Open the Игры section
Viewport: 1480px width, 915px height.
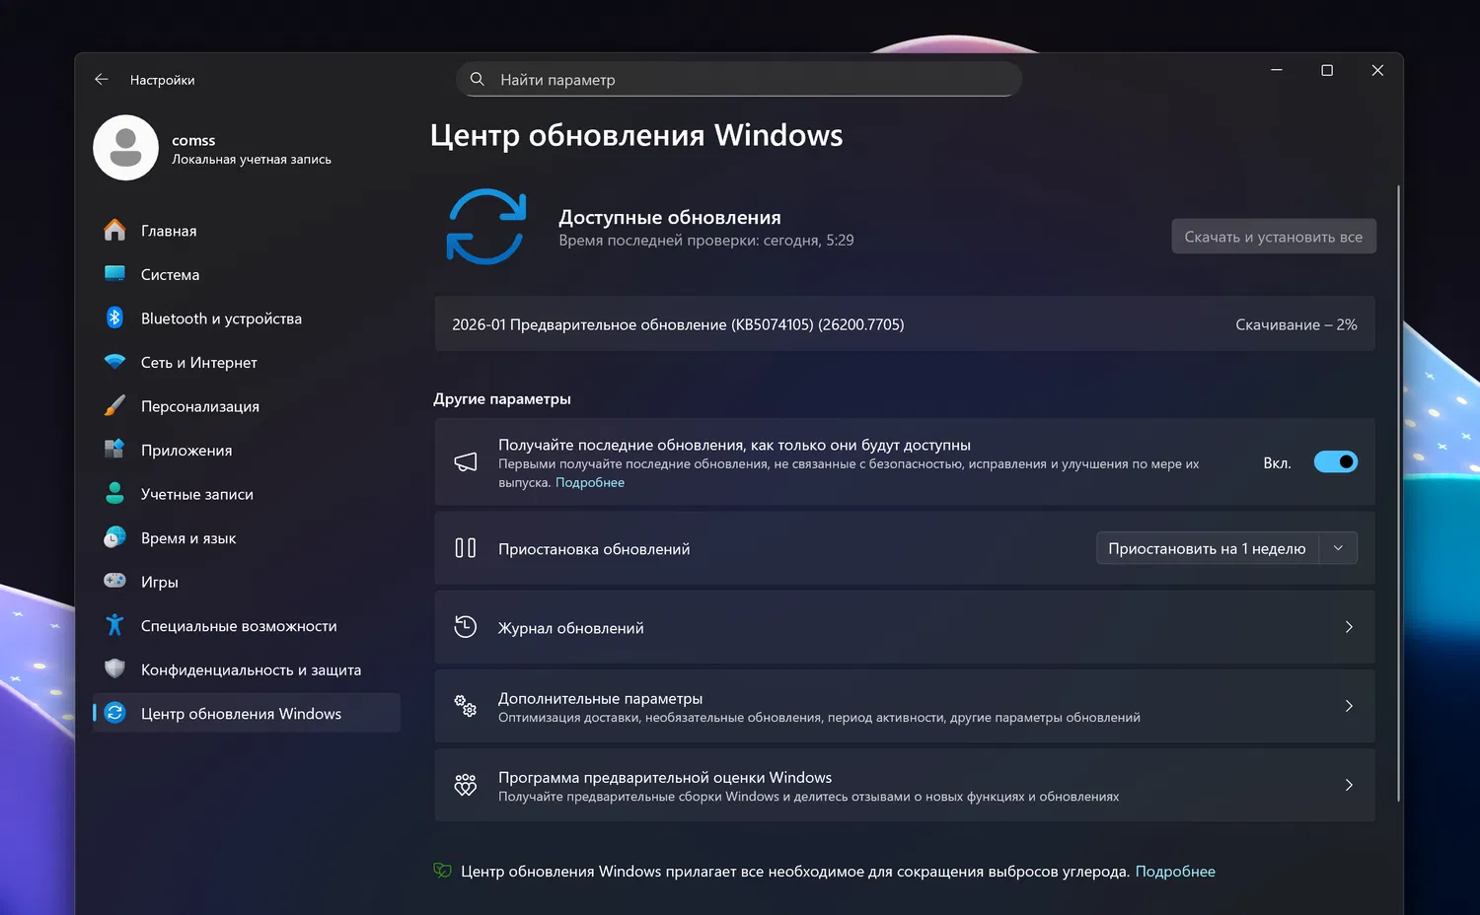(247, 582)
